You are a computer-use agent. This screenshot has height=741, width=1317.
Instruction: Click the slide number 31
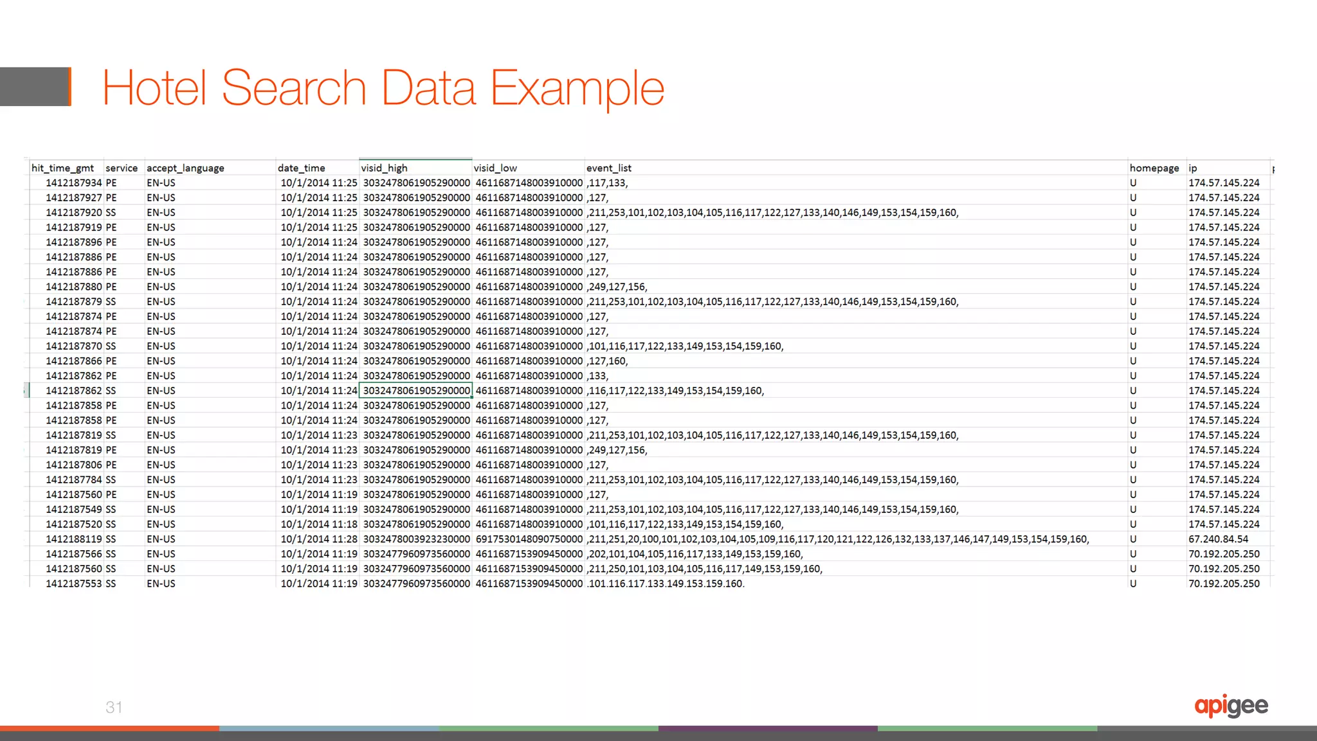tap(114, 707)
